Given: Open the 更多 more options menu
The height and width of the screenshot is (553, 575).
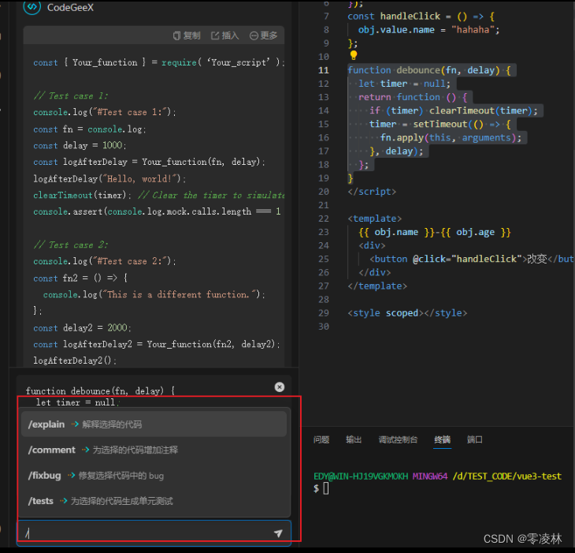Looking at the screenshot, I should 263,35.
